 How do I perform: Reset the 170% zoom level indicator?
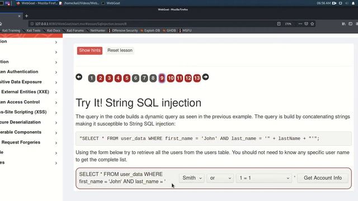pos(288,23)
